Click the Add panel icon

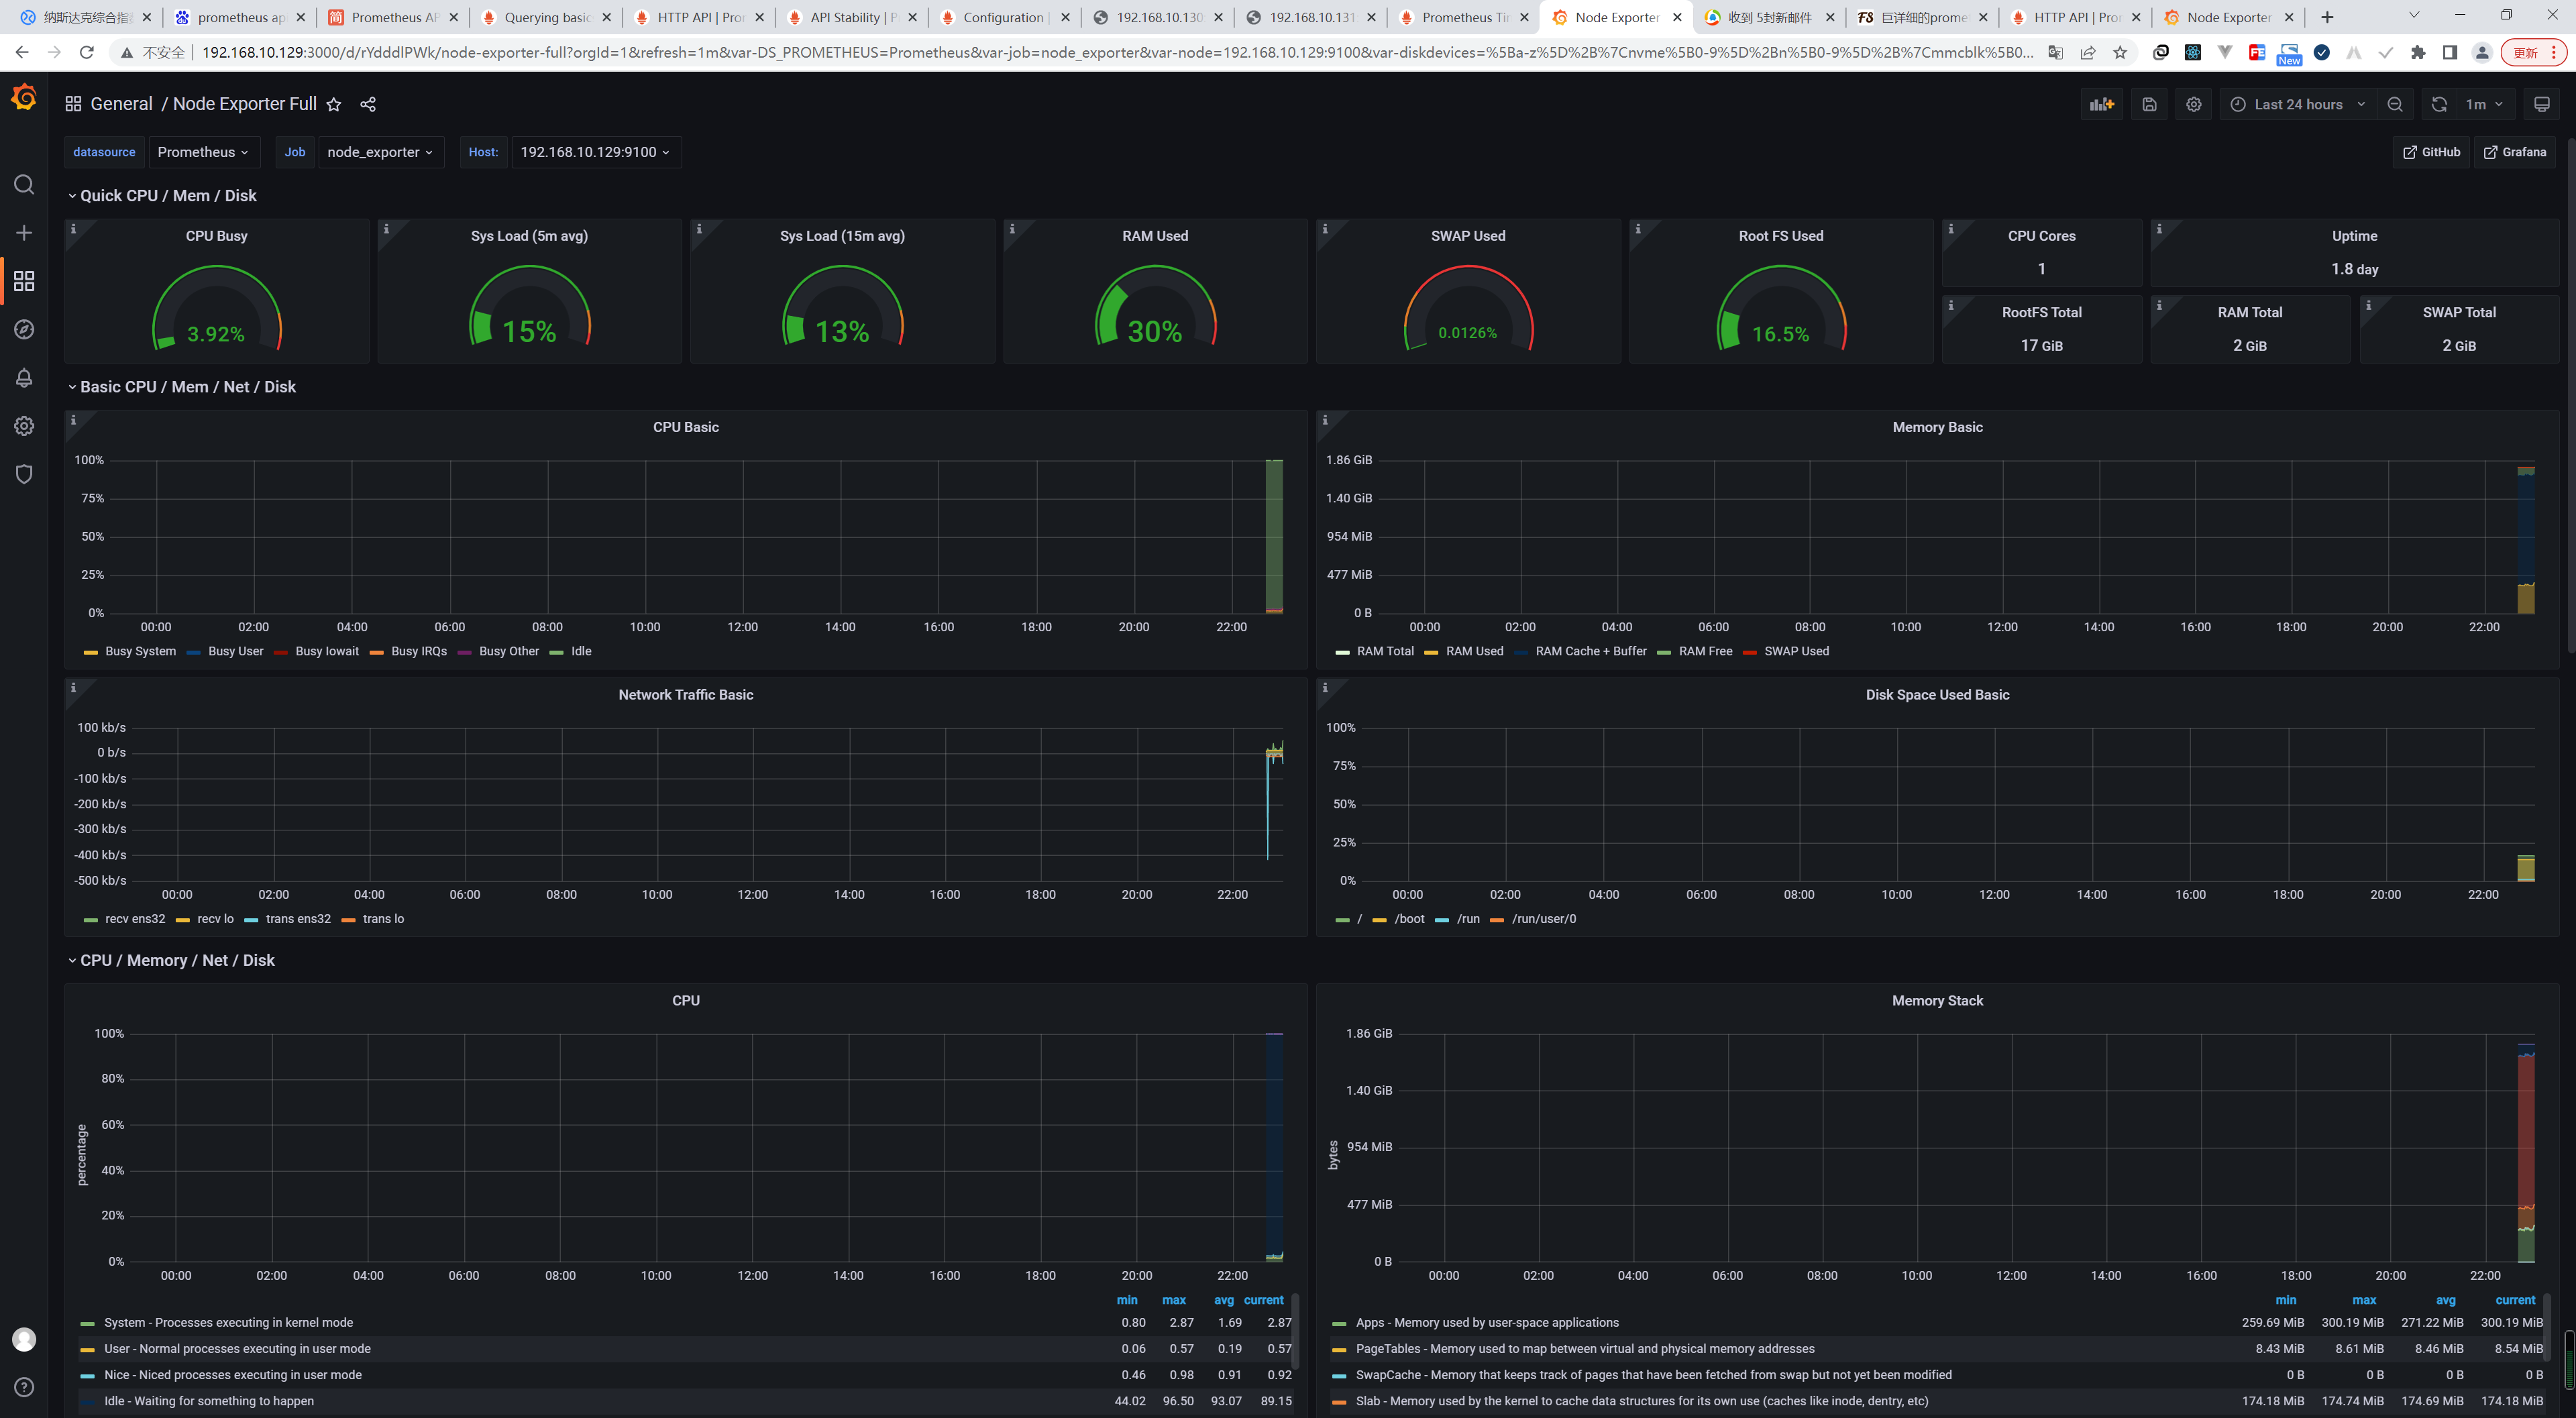coord(2102,104)
